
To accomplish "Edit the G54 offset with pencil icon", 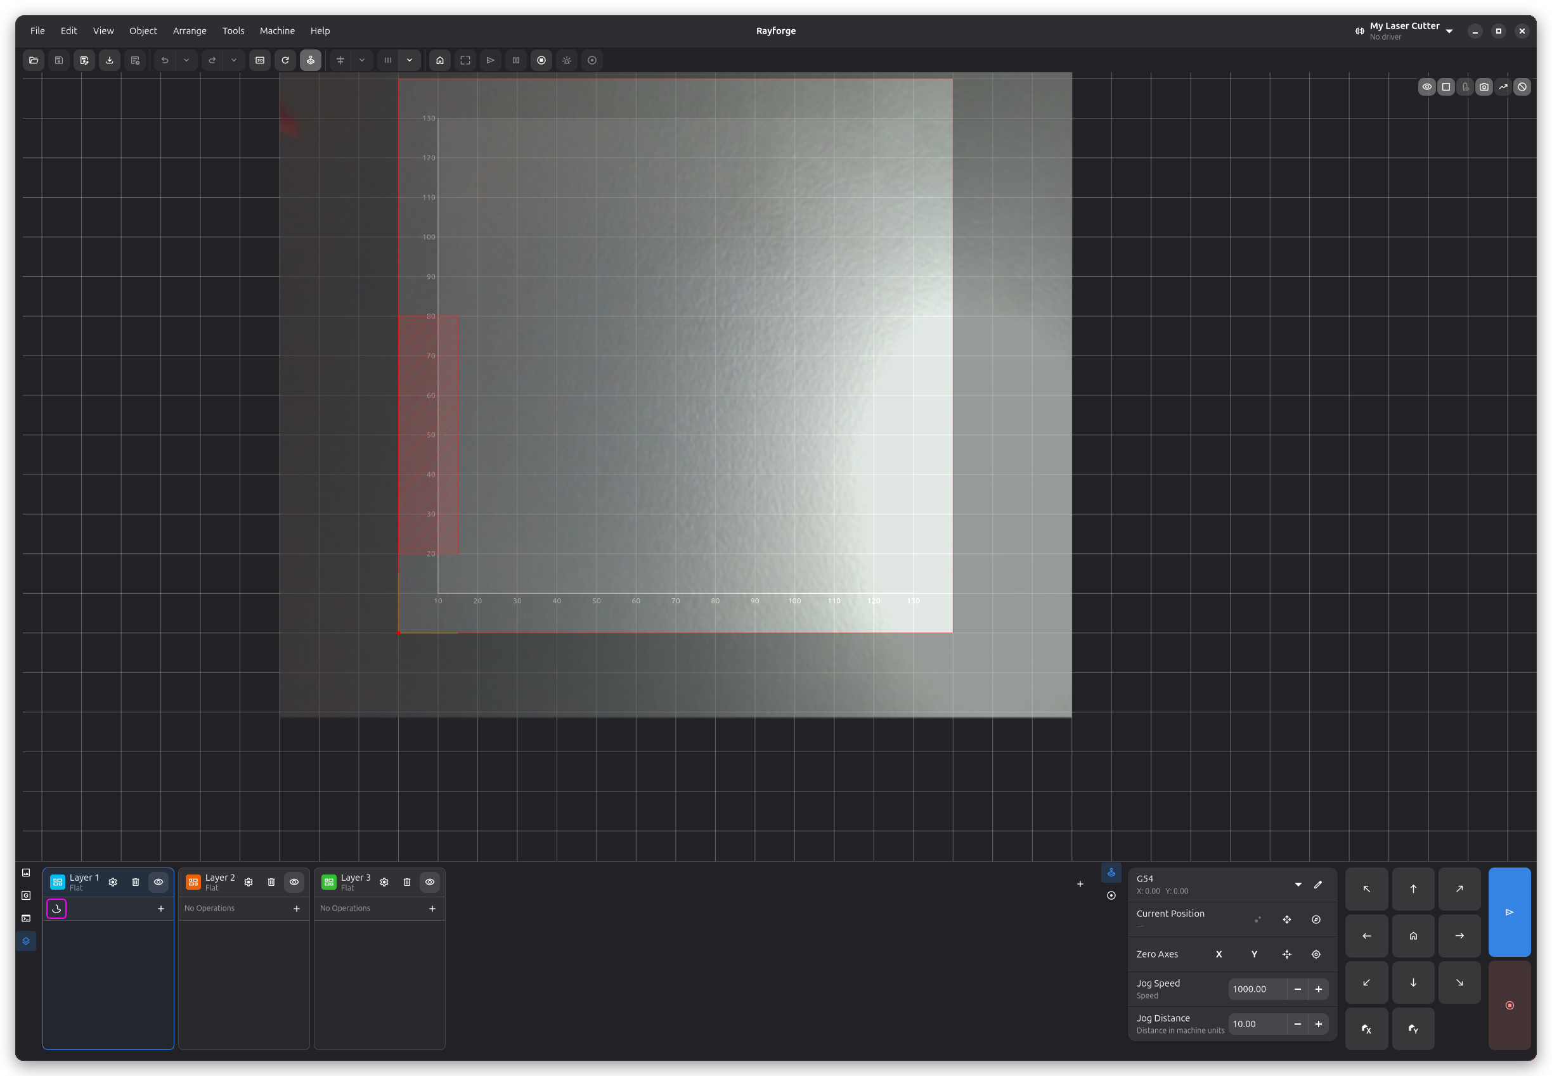I will pos(1318,884).
